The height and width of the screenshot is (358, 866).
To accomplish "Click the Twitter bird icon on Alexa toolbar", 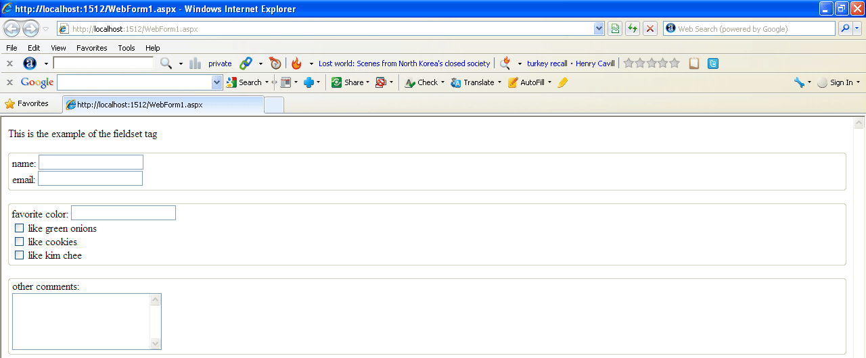I will (x=713, y=63).
